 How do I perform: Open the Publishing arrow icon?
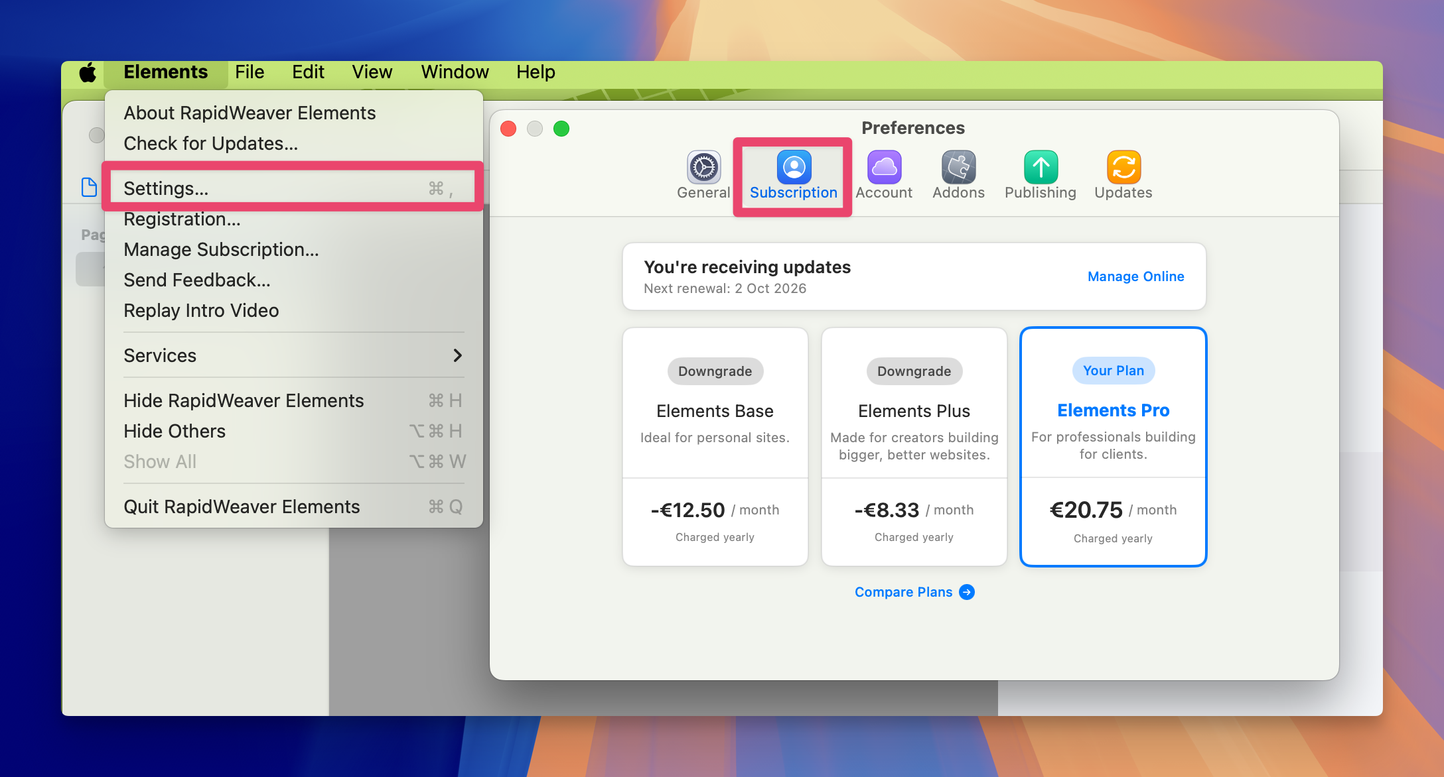pyautogui.click(x=1041, y=168)
